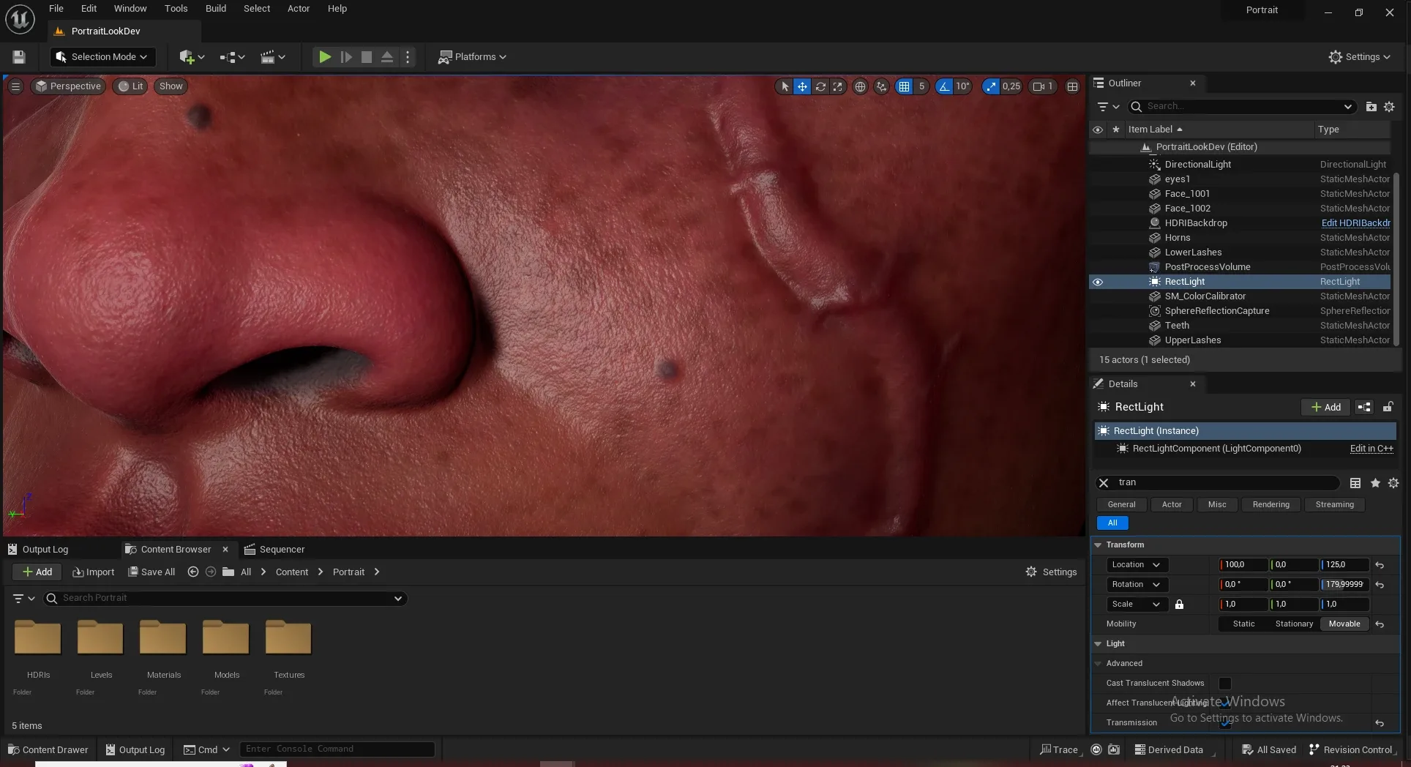Screen dimensions: 1411x767
Task: Open the Build menu
Action: click(x=215, y=9)
